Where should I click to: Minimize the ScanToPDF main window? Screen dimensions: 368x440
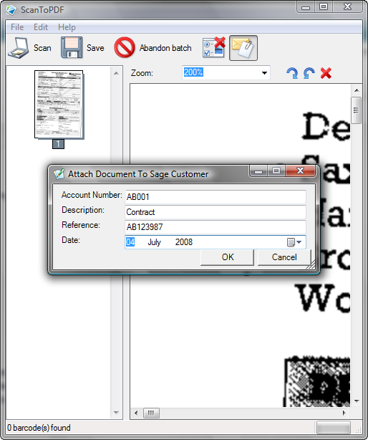tap(306, 7)
